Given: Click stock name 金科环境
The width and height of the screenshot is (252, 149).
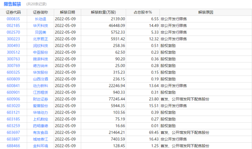Looking at the screenshot, I should coord(41,146).
